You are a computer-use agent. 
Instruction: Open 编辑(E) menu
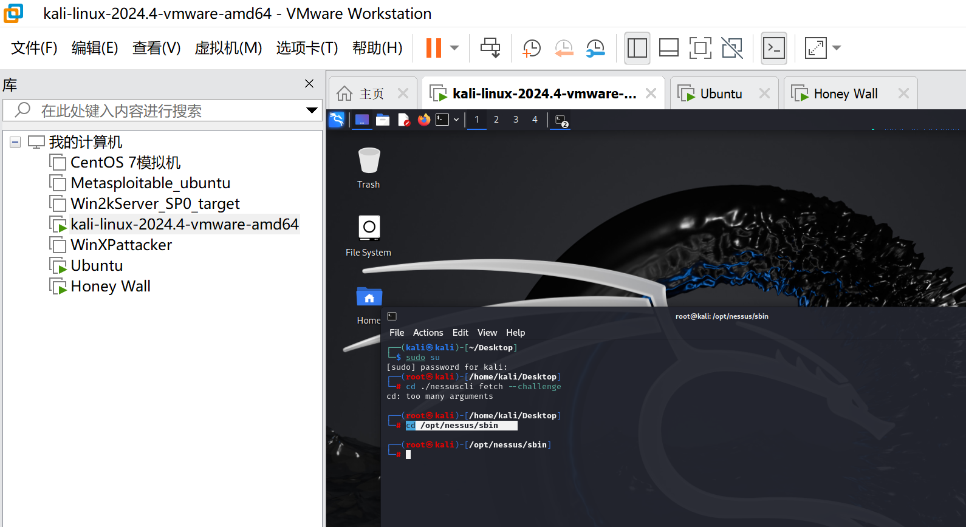95,48
